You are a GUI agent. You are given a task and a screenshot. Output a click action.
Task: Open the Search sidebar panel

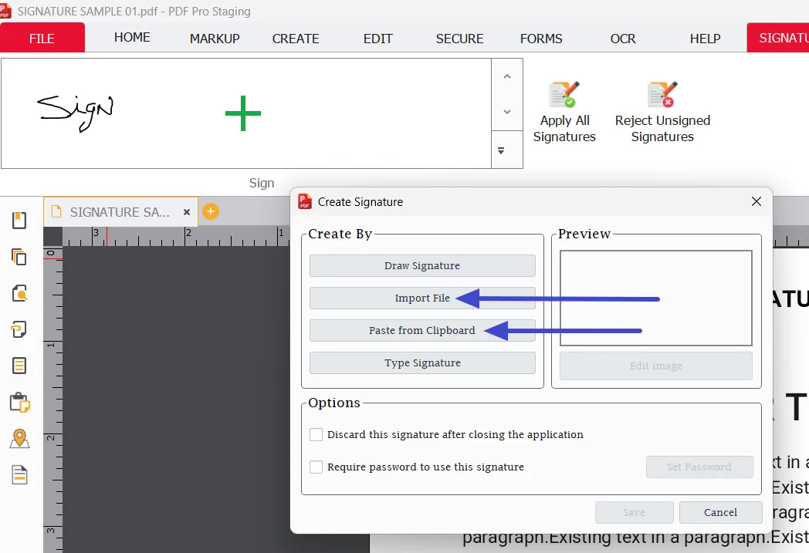pyautogui.click(x=19, y=293)
